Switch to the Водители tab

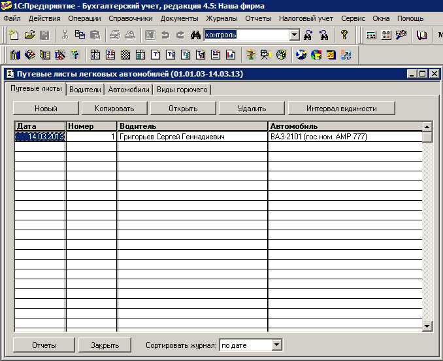coord(85,90)
